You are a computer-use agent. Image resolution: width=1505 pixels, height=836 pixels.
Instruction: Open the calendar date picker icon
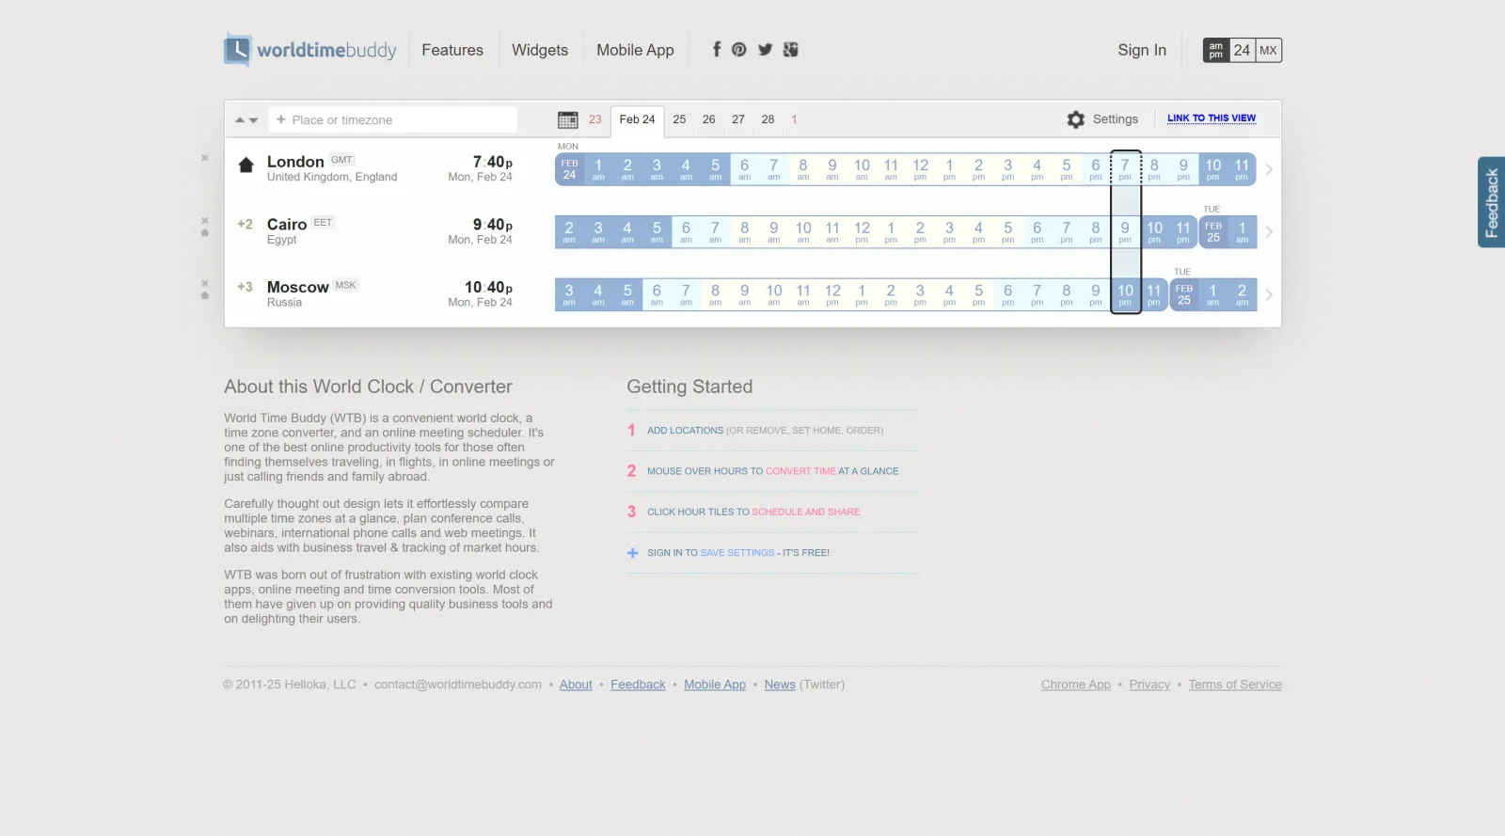click(x=567, y=119)
